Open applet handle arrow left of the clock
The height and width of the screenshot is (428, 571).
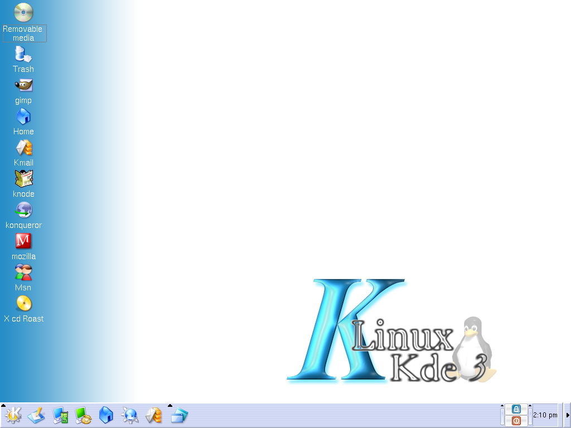(530, 406)
